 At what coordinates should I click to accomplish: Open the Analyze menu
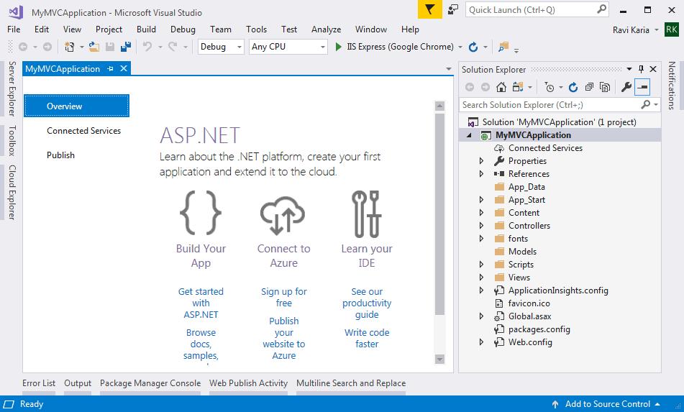pos(327,29)
